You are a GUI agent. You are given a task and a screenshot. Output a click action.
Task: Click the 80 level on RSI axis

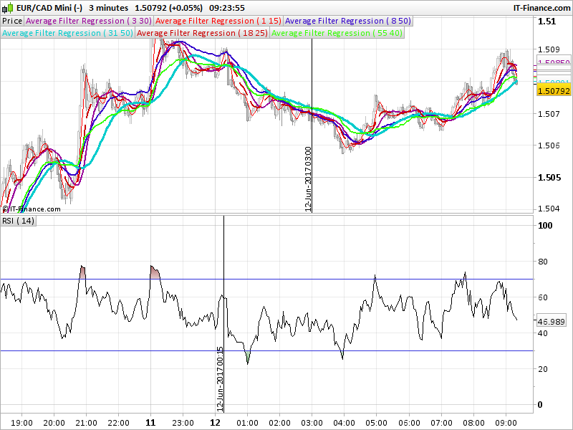[543, 262]
